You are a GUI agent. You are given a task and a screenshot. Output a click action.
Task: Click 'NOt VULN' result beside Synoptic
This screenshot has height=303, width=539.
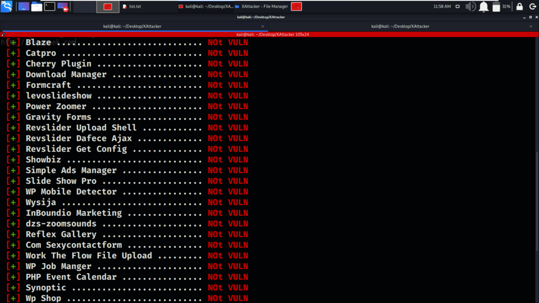pos(228,287)
